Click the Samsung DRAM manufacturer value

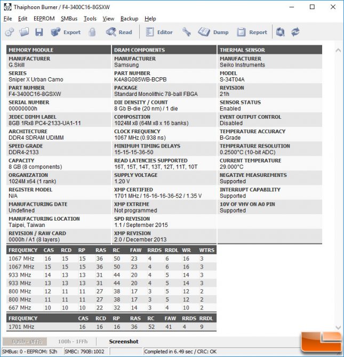click(x=126, y=65)
